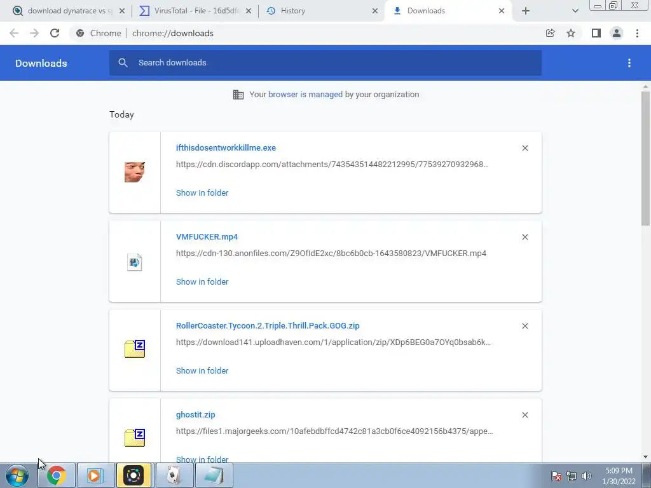Open RollerCoaster.Tycoon.2.Triple.Thrill.Pack.GOG.zip link
Viewport: 651px width, 488px height.
268,326
